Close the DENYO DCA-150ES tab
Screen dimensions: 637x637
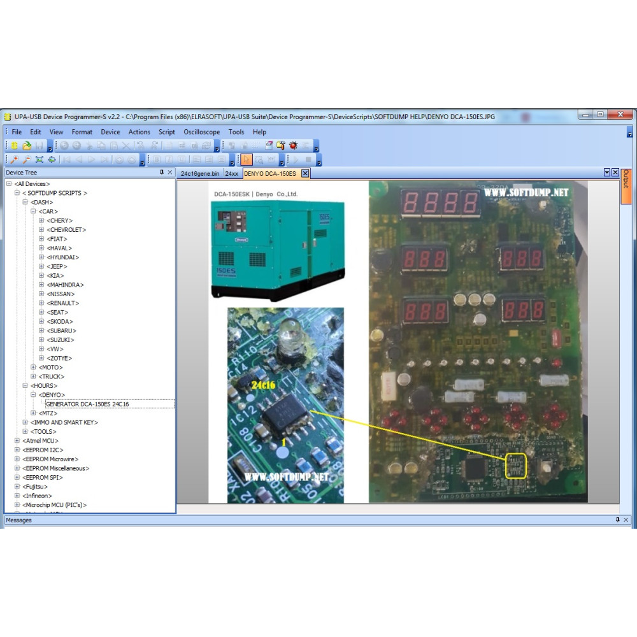pos(305,174)
